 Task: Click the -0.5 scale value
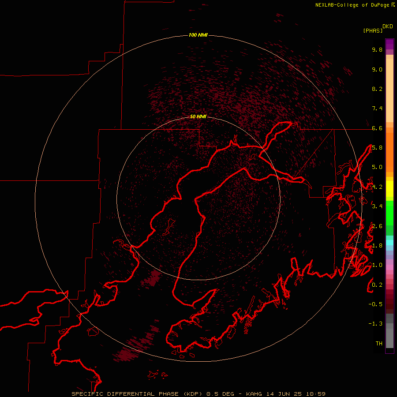(375, 304)
